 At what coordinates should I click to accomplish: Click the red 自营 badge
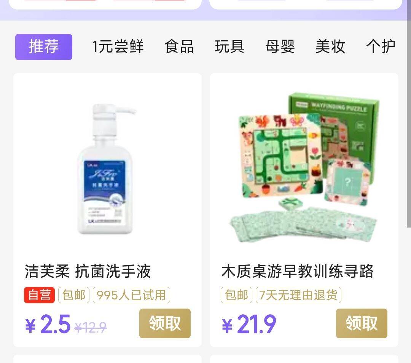(39, 295)
